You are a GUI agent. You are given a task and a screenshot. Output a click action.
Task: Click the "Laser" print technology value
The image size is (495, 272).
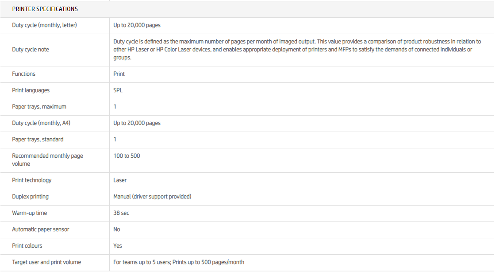(120, 180)
